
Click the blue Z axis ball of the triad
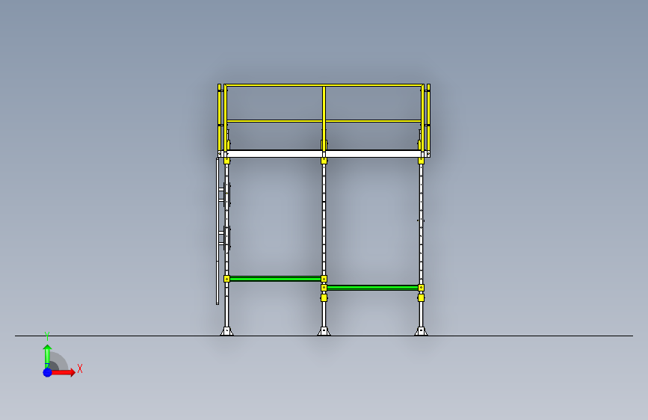[48, 372]
